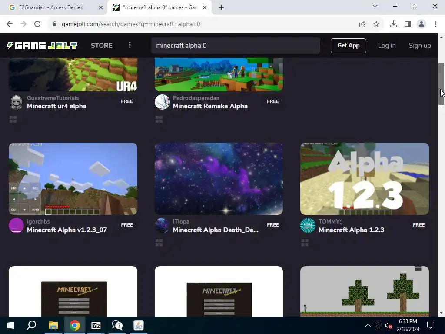
Task: Click Windows icon under Minecraft ur4 alpha
Action: point(13,119)
